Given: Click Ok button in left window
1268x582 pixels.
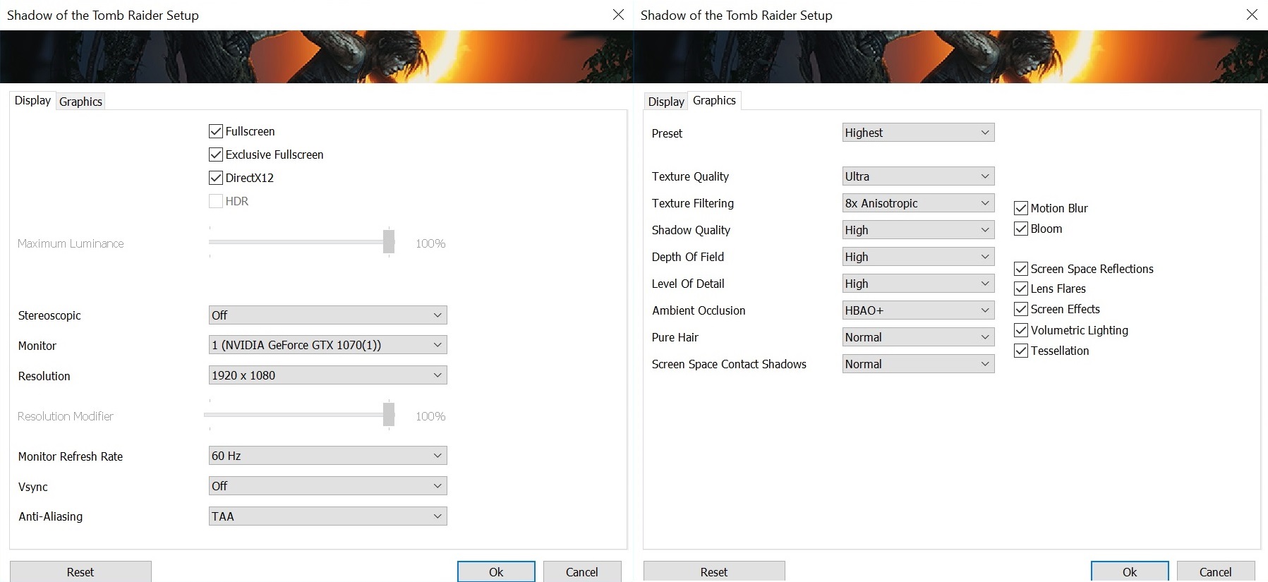Looking at the screenshot, I should [x=496, y=572].
